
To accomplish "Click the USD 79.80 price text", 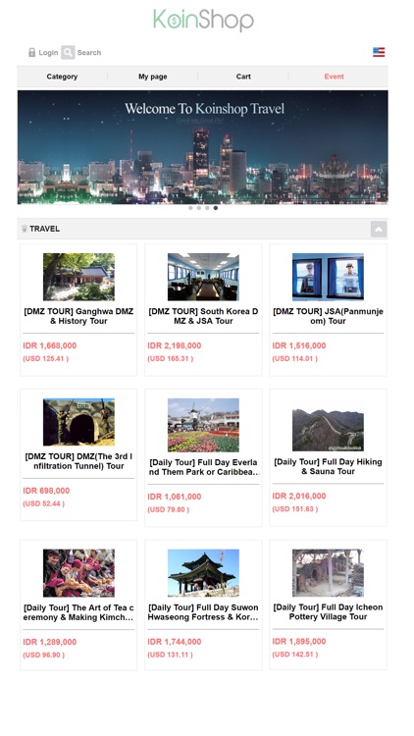I will tap(169, 509).
